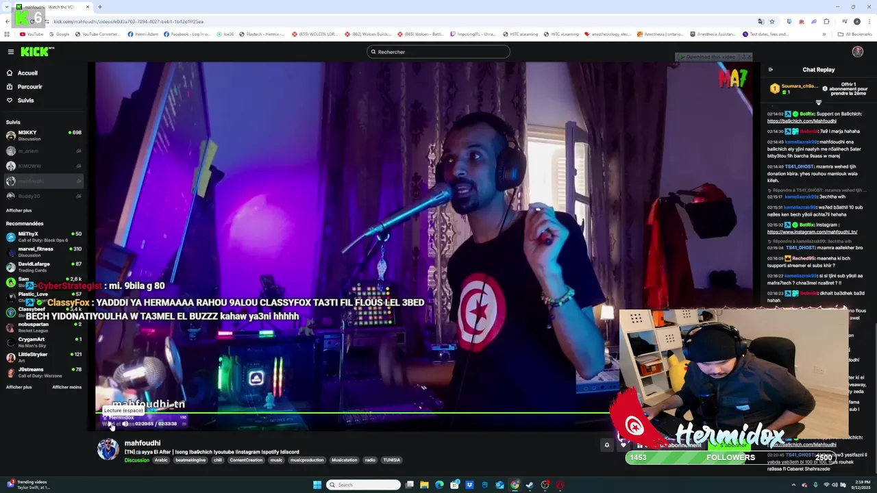Click the Windows taskbar search box
The width and height of the screenshot is (877, 493).
[363, 485]
